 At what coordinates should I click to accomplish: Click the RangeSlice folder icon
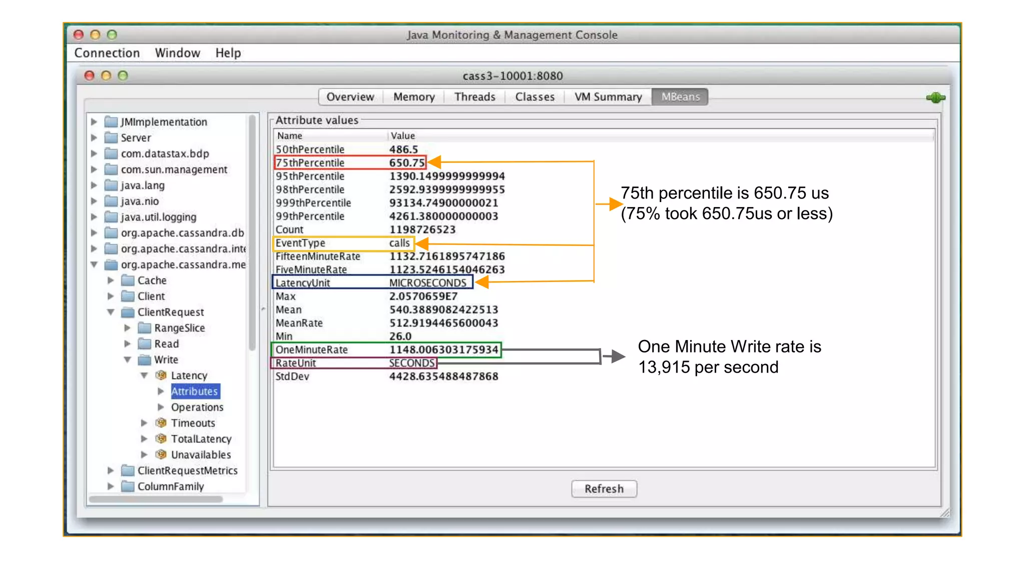pyautogui.click(x=145, y=328)
